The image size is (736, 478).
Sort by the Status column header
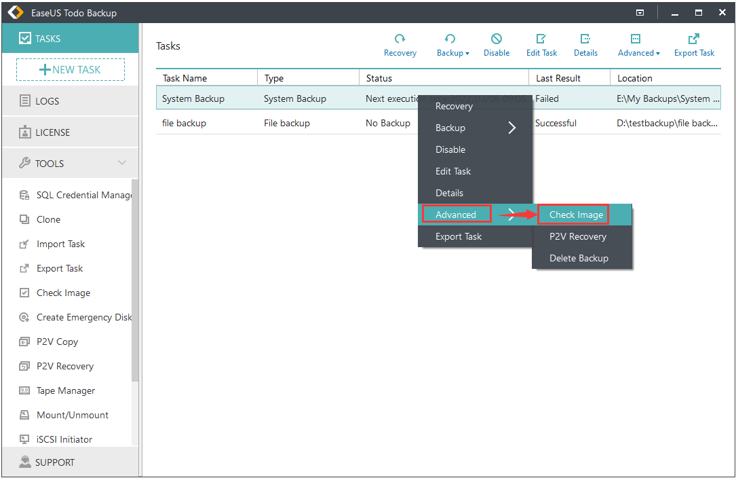click(x=444, y=78)
